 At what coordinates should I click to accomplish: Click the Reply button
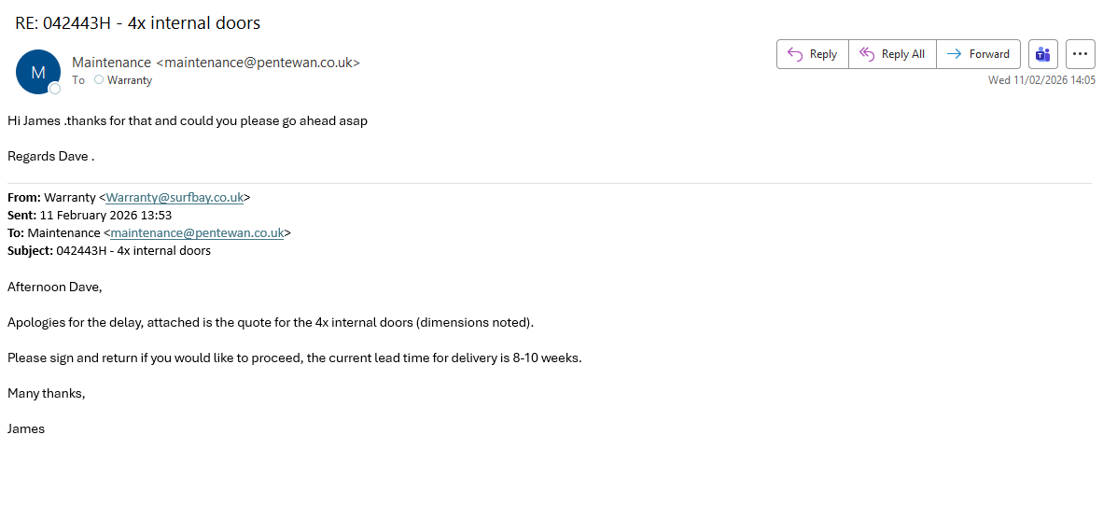(812, 54)
